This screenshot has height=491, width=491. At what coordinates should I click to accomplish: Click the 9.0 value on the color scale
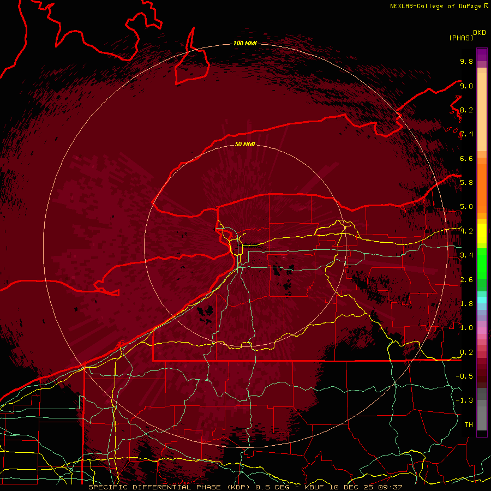pyautogui.click(x=466, y=86)
